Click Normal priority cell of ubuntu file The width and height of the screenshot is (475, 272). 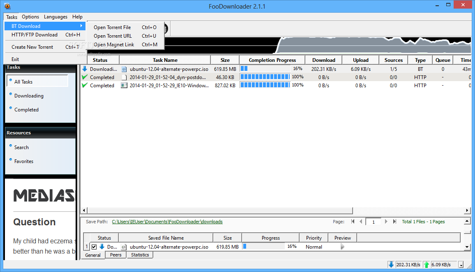pyautogui.click(x=314, y=247)
